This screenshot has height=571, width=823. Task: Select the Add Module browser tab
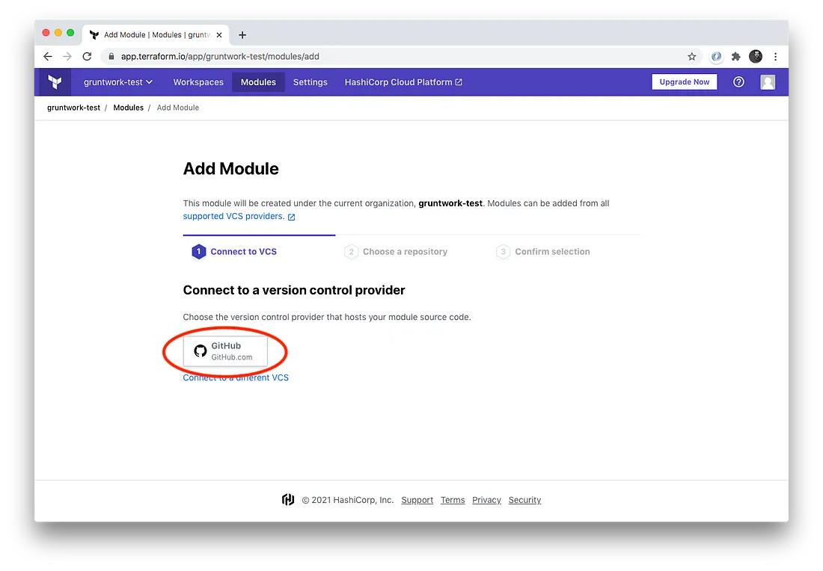(156, 34)
